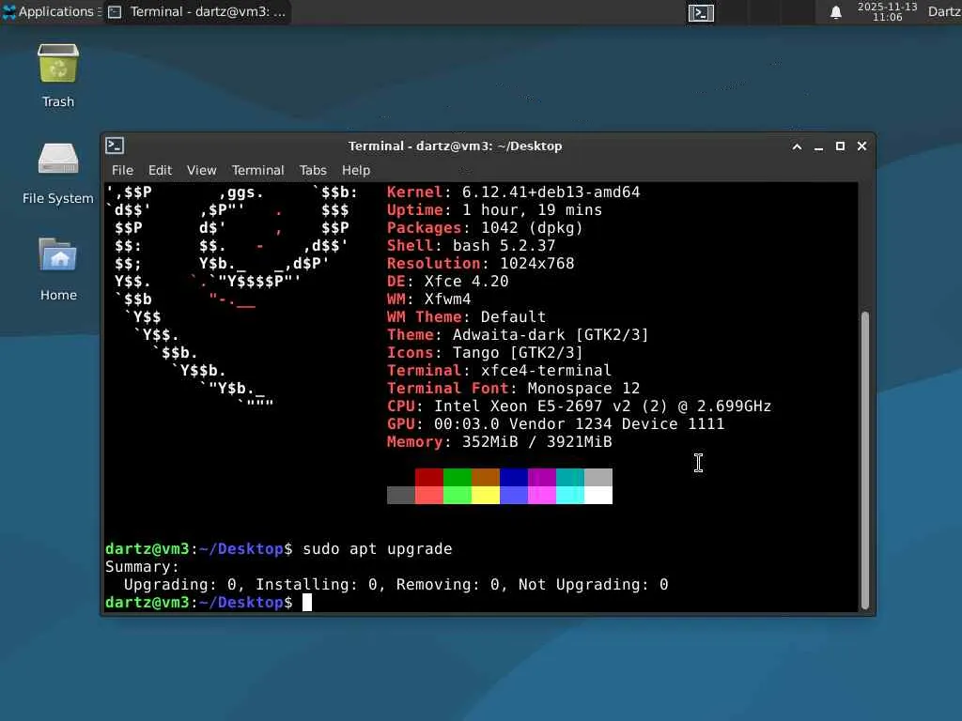Viewport: 962px width, 721px height.
Task: Open the Home folder desktop icon
Action: pos(58,254)
